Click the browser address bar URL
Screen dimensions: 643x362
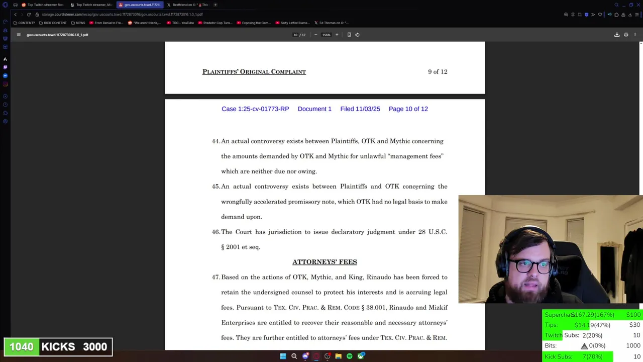[122, 15]
